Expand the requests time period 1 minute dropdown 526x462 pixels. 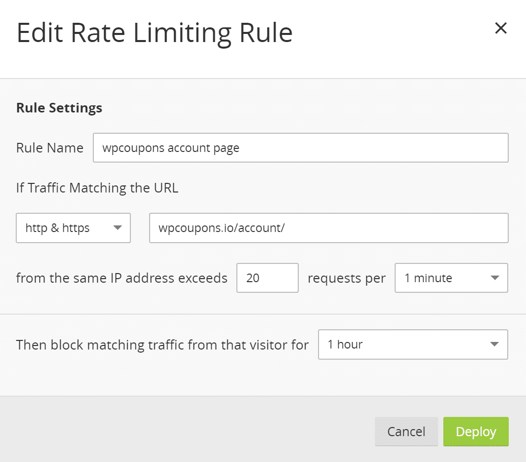click(x=451, y=278)
